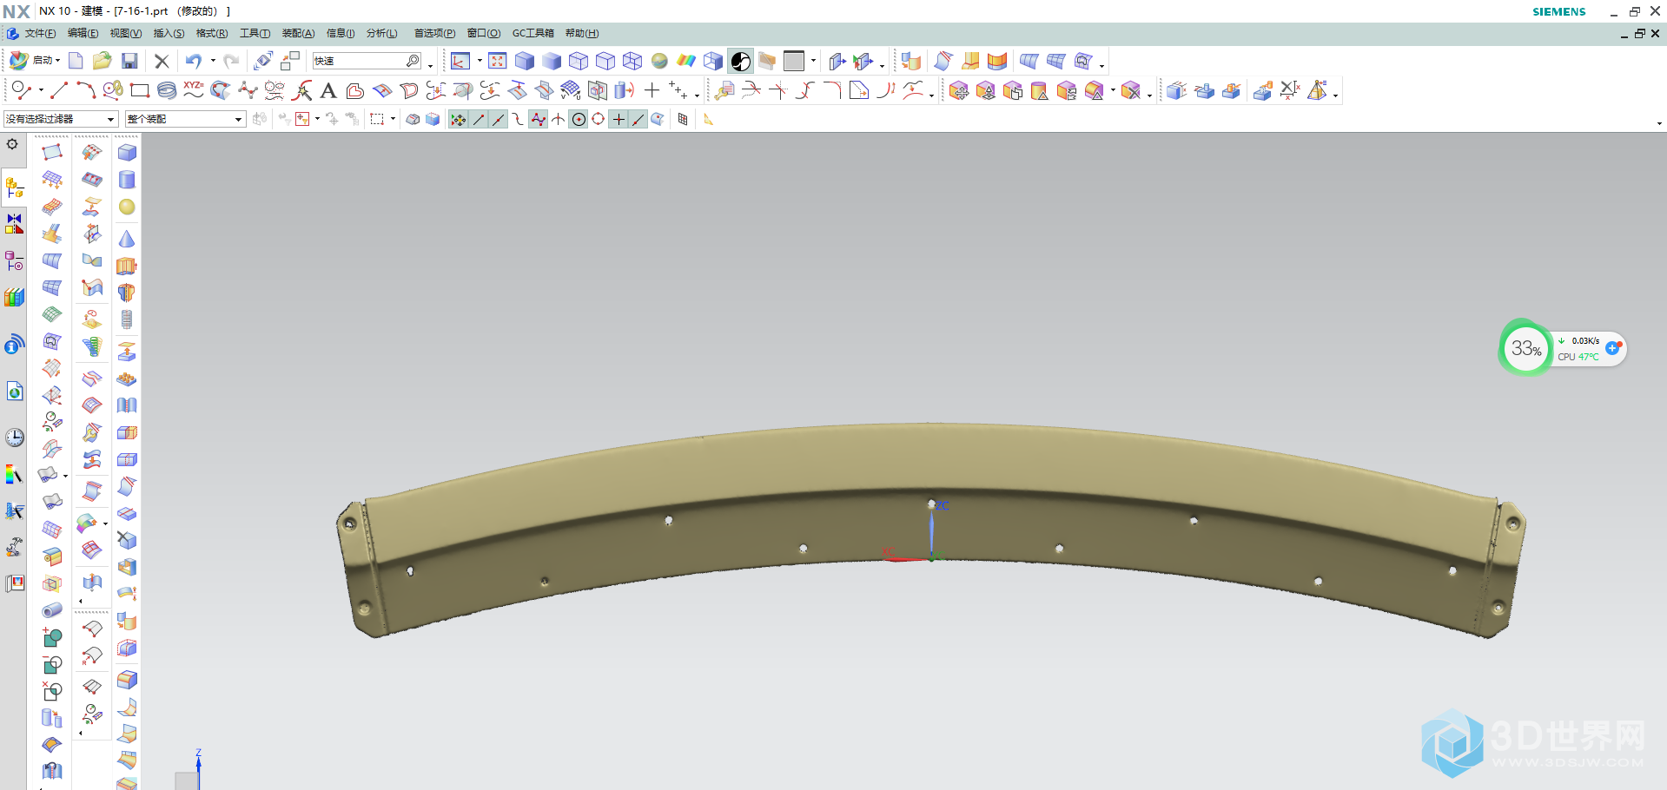Expand the rectangle selection mode dropdown
This screenshot has height=790, width=1667.
pos(393,119)
